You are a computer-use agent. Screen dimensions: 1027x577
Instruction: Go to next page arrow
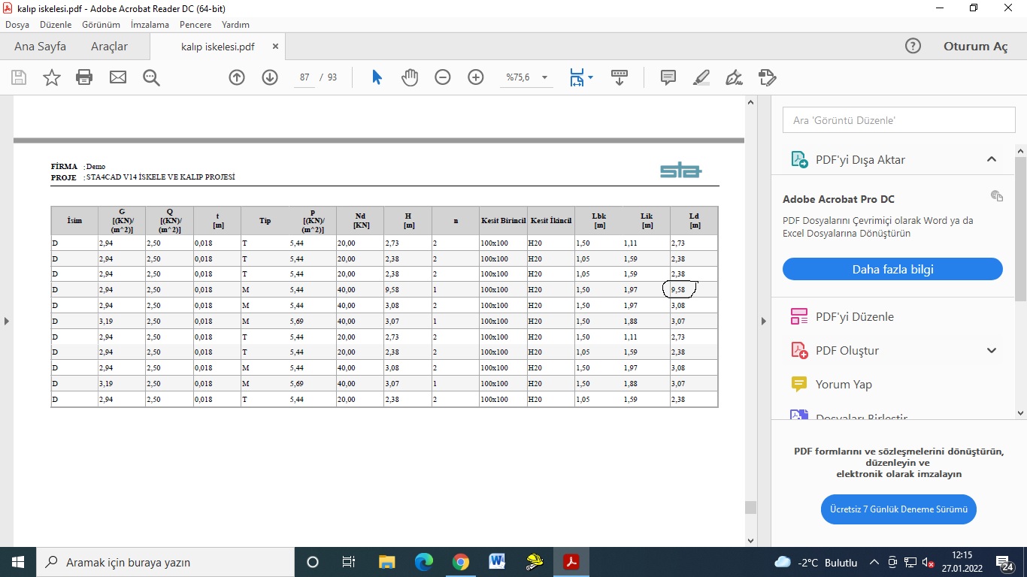click(270, 77)
